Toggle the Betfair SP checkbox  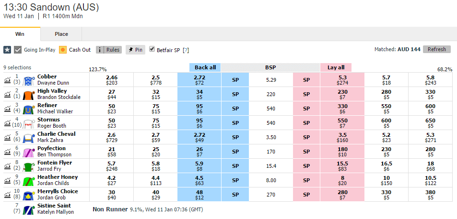152,49
